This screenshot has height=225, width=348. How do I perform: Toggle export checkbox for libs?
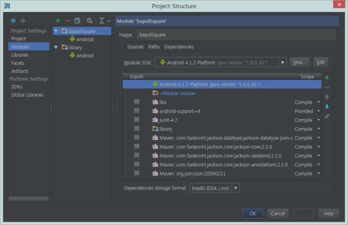pos(137,101)
